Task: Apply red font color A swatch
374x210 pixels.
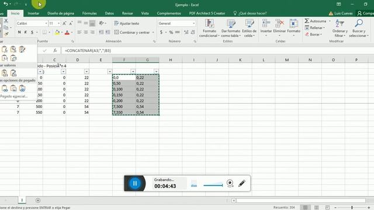Action: point(67,32)
